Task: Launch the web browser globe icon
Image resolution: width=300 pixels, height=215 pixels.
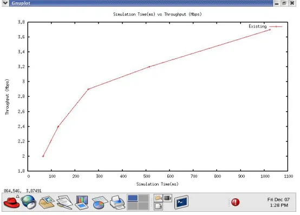Action: click(29, 202)
